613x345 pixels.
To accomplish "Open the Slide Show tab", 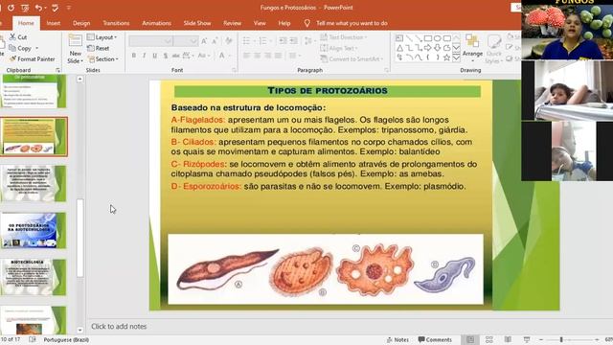I will point(197,23).
